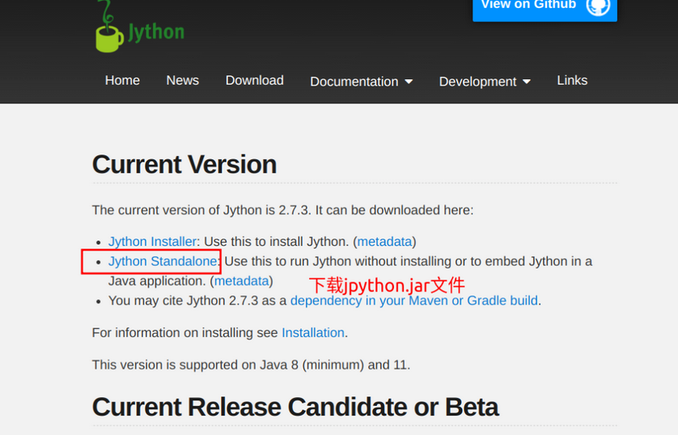
Task: Open dependency in your Maven or Gradle build link
Action: click(413, 301)
